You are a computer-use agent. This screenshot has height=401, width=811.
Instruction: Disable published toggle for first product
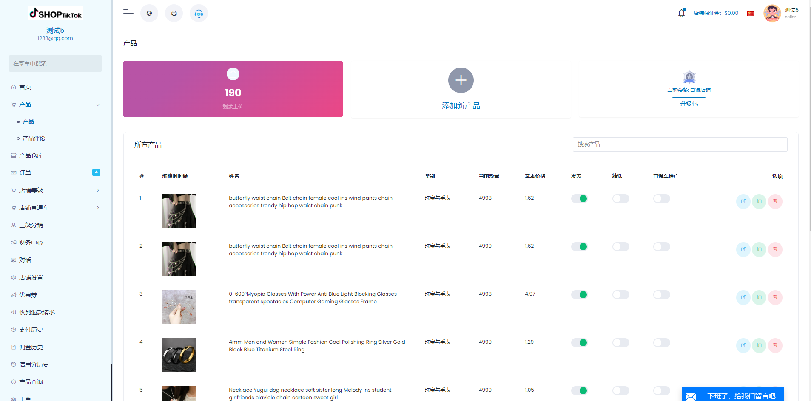tap(579, 199)
